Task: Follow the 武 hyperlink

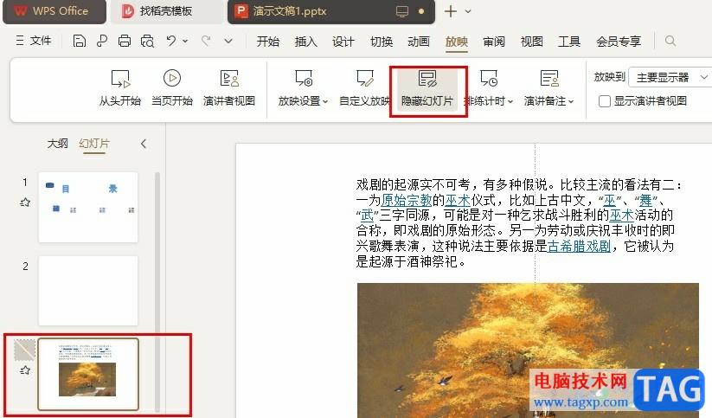Action: [367, 215]
